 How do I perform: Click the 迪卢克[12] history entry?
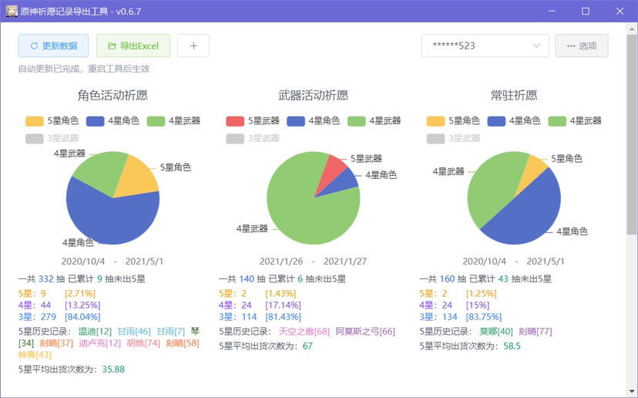pos(99,343)
